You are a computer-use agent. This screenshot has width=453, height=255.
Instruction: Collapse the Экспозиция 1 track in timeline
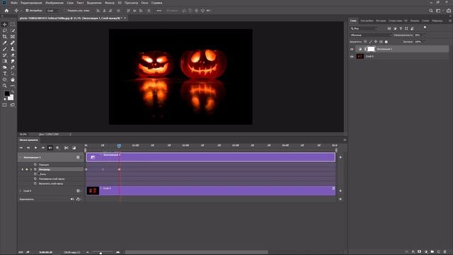click(21, 157)
